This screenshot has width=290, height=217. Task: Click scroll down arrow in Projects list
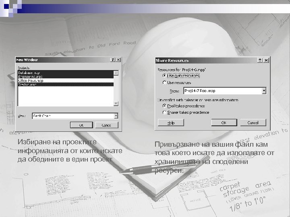[x=116, y=103]
